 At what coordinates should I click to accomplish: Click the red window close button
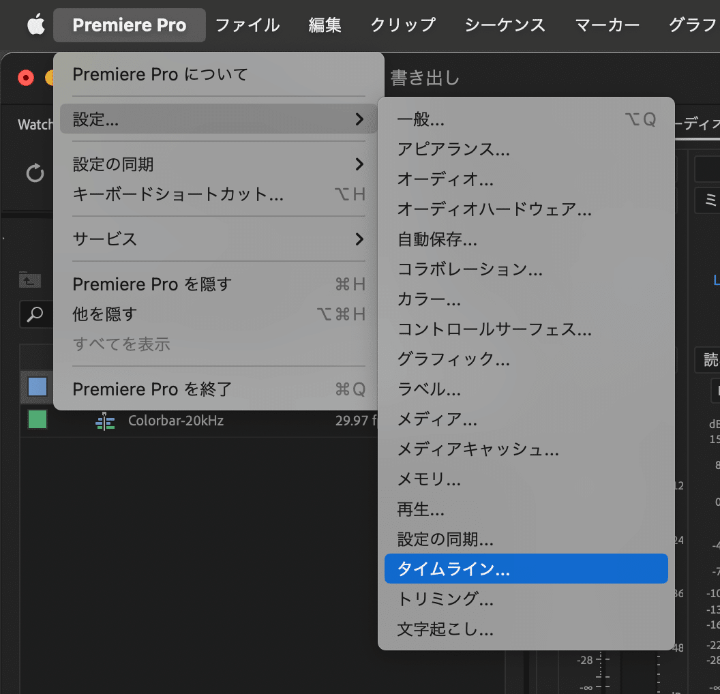[26, 77]
